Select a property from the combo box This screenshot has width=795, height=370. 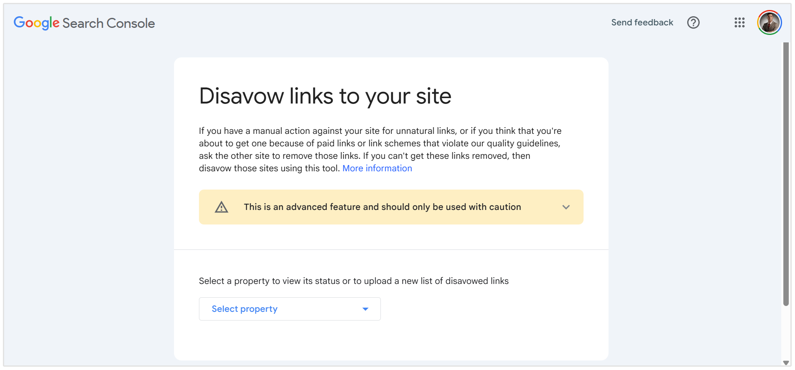(289, 309)
